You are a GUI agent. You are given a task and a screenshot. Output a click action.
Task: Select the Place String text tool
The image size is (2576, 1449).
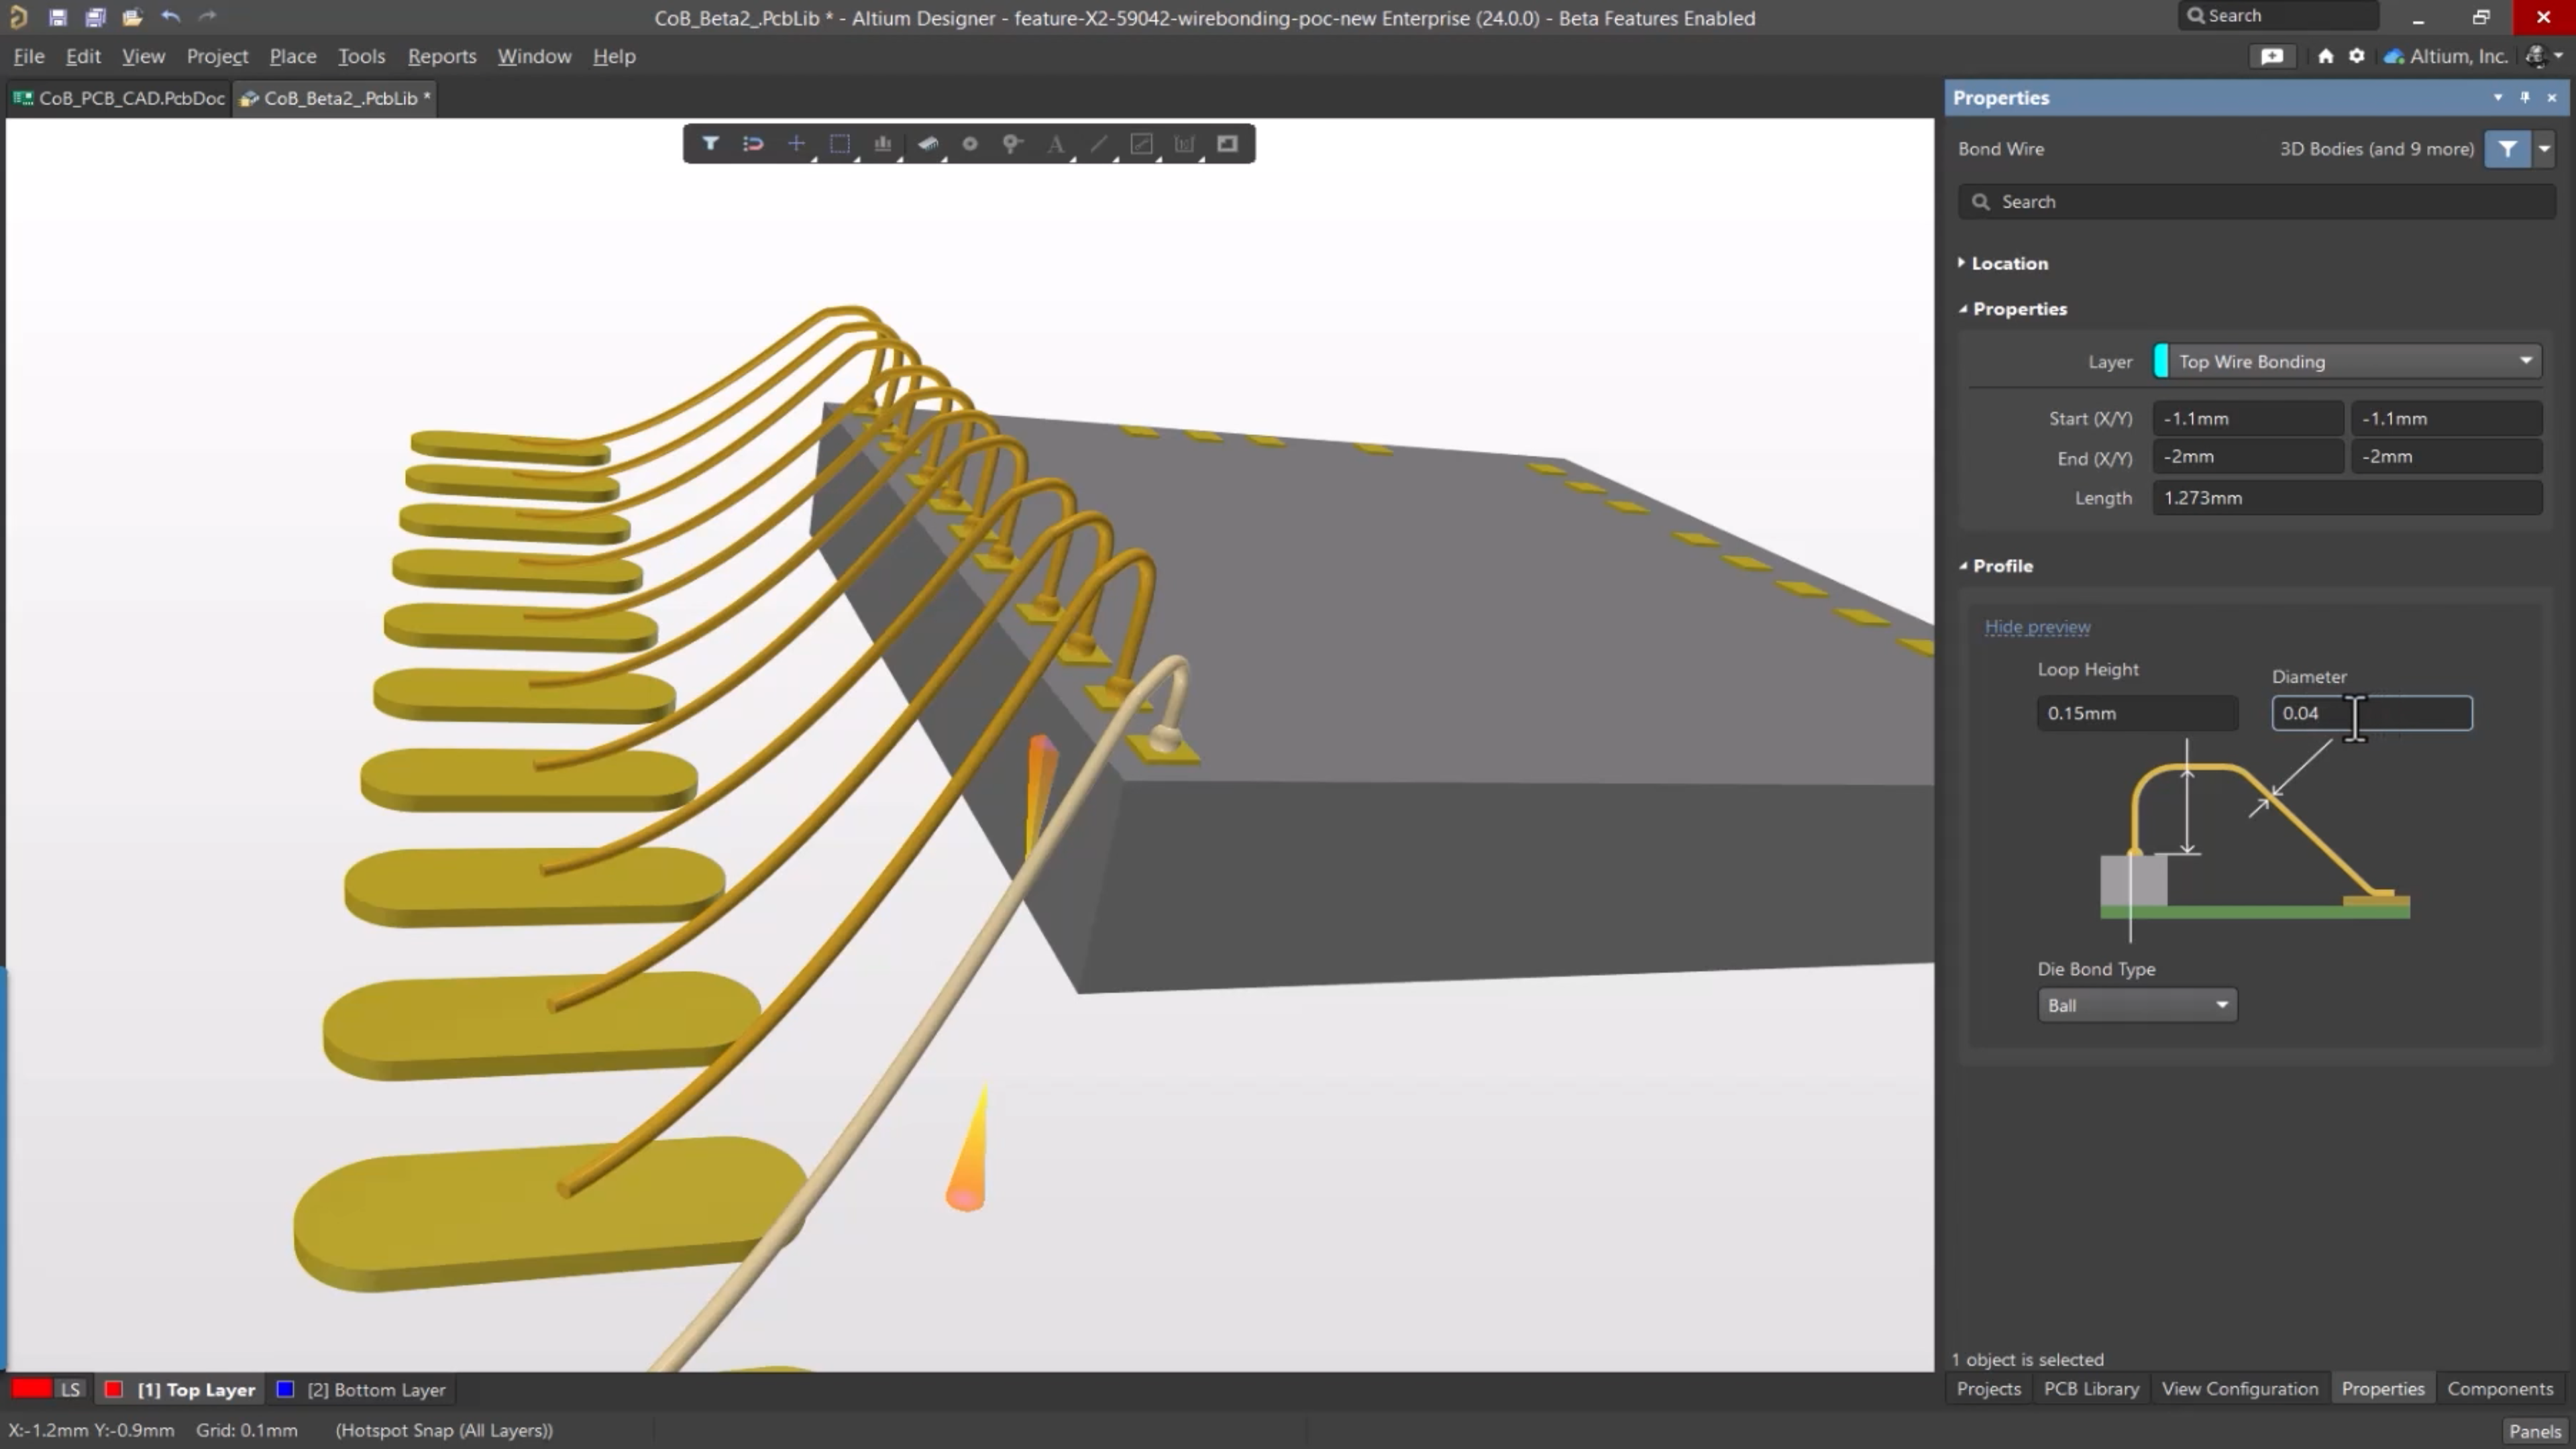[1056, 144]
